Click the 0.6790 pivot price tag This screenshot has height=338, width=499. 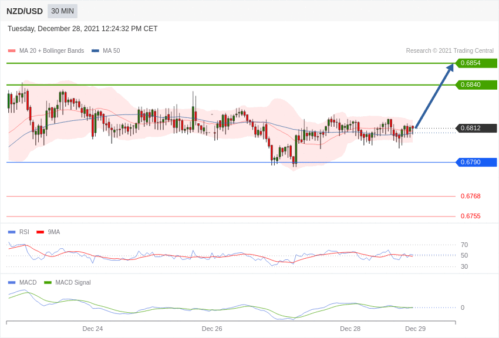pyautogui.click(x=476, y=162)
